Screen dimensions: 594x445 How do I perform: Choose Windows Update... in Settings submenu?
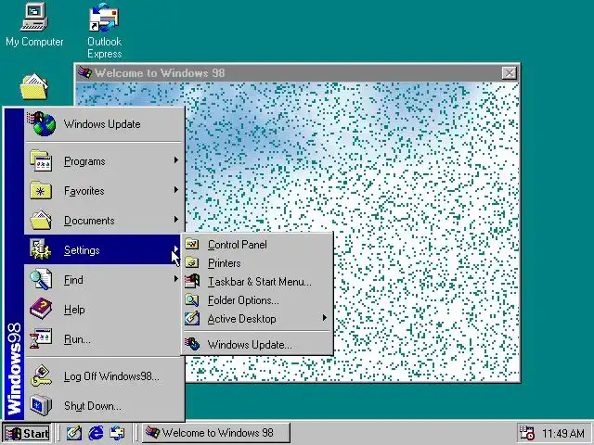point(257,344)
